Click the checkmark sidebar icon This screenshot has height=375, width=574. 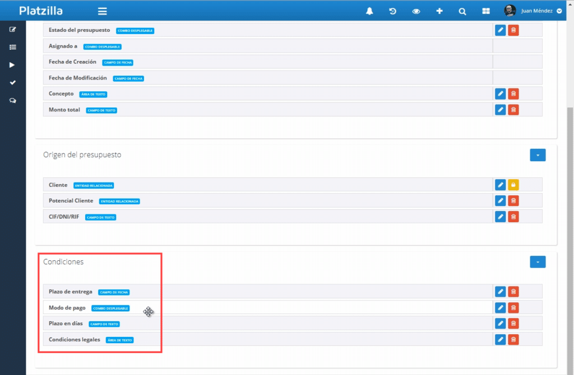tap(13, 83)
